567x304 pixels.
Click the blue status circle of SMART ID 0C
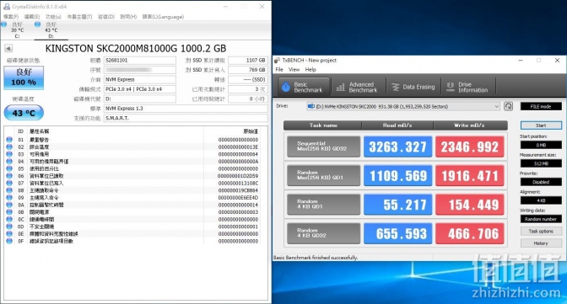[x=9, y=219]
